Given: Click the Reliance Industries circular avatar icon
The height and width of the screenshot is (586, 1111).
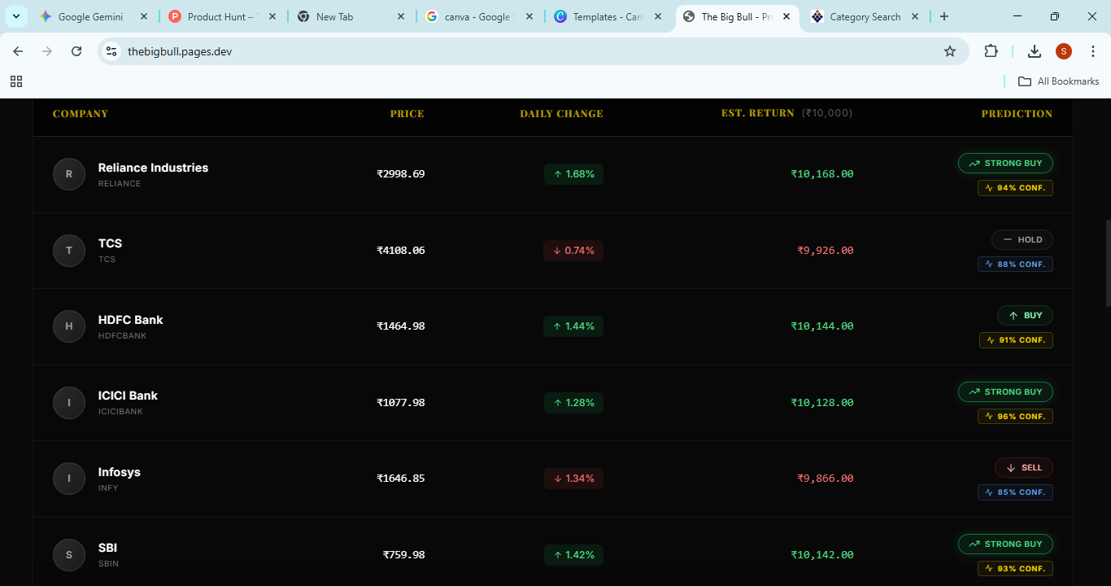Looking at the screenshot, I should [x=69, y=173].
